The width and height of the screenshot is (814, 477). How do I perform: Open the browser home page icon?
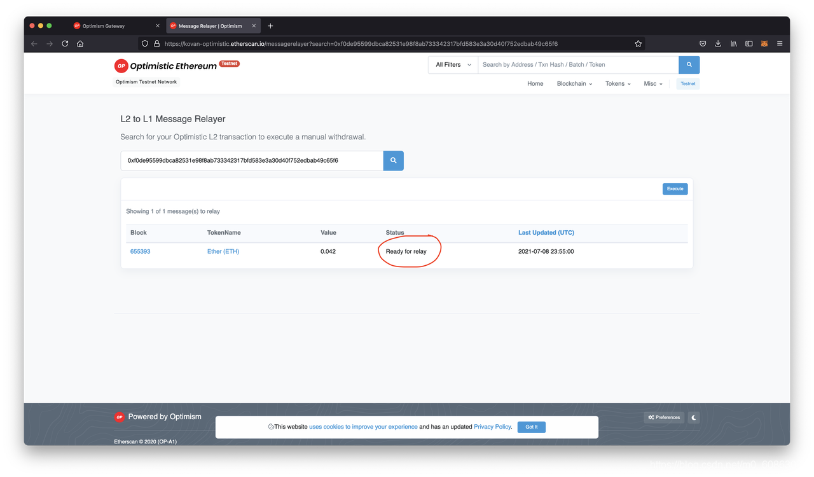(80, 44)
